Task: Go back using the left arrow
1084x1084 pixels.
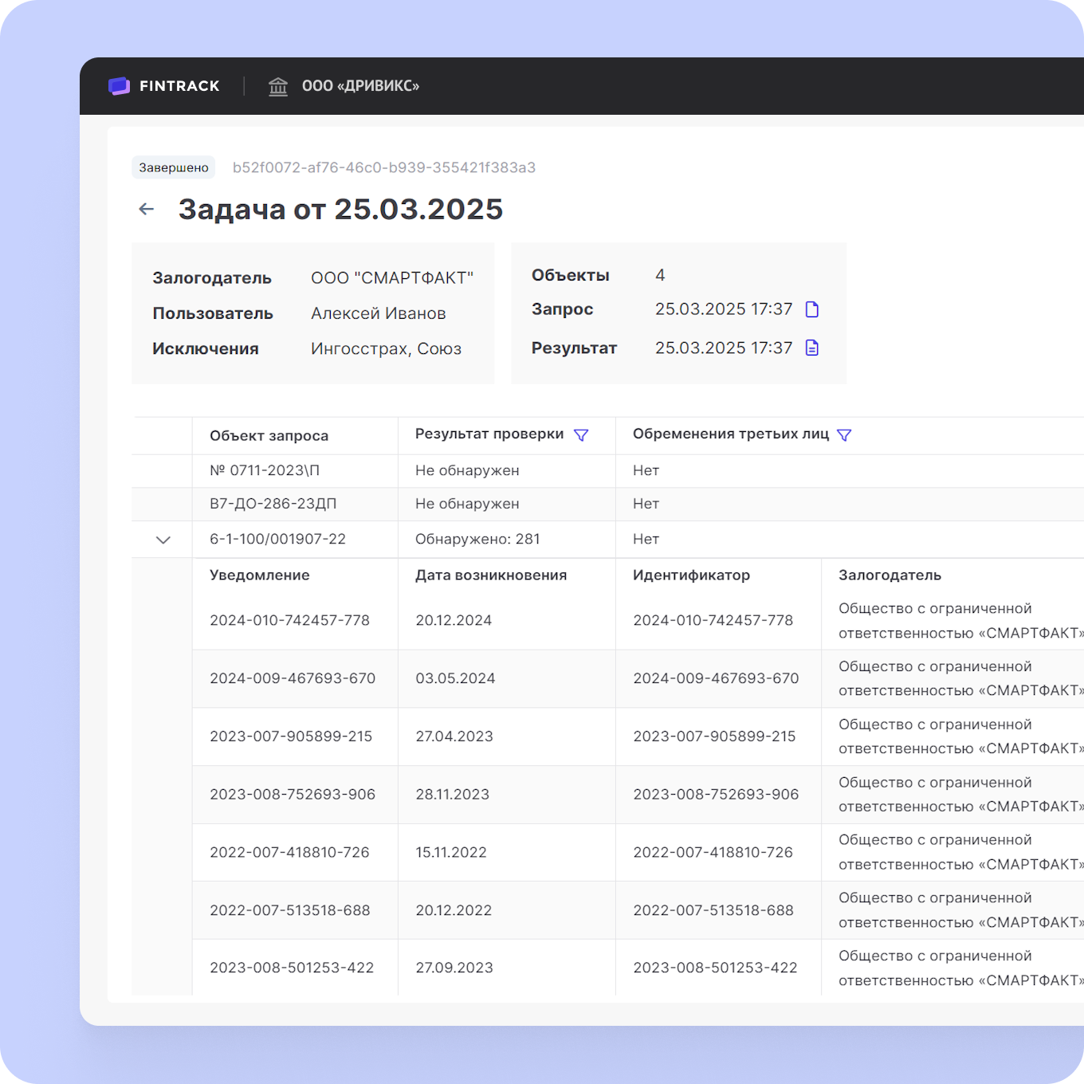Action: pyautogui.click(x=147, y=209)
